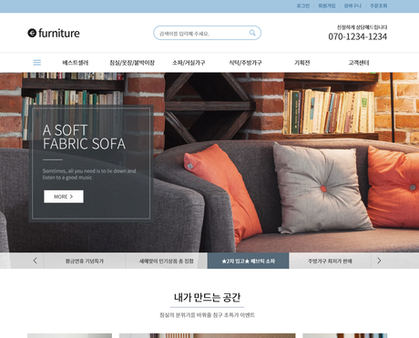Switch to 황금연휴 기념특가 banner tab

click(x=85, y=261)
